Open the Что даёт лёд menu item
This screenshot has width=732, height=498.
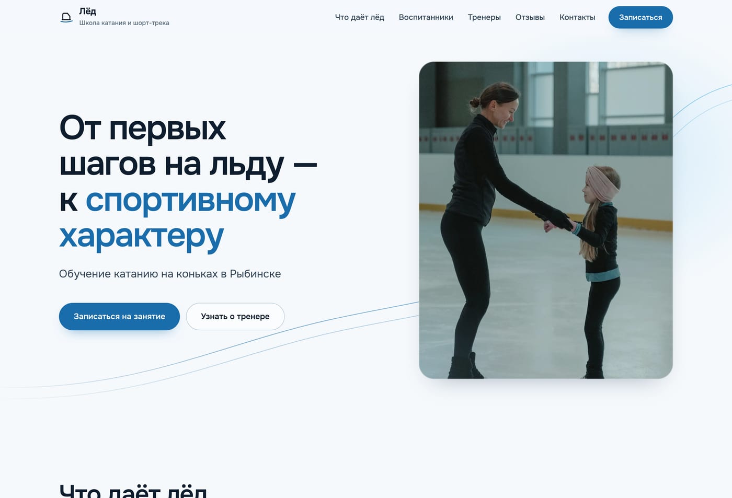pyautogui.click(x=360, y=17)
